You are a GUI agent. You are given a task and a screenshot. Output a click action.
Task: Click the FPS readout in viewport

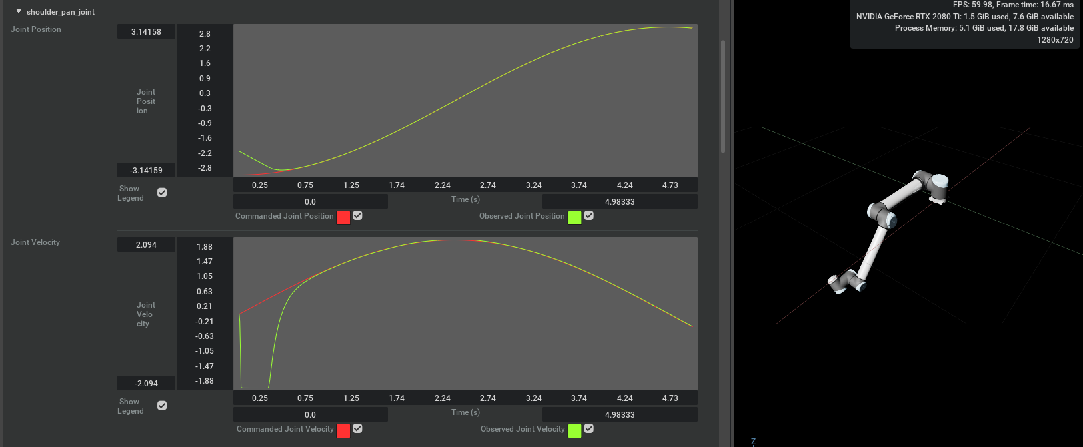pos(1013,5)
